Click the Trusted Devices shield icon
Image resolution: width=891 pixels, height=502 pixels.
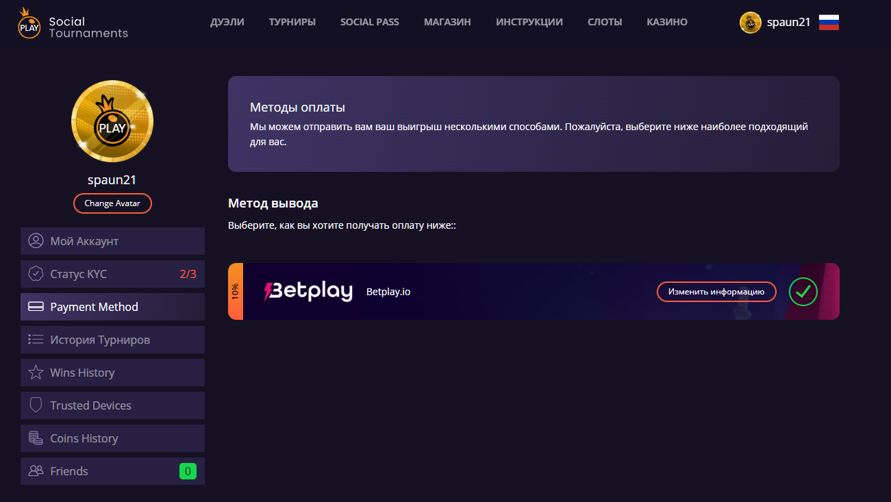[36, 405]
